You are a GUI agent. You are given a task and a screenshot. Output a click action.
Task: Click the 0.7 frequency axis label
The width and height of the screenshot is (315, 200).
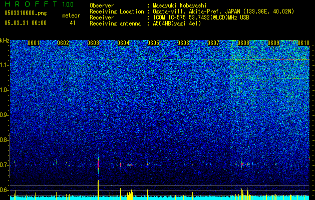click(x=4, y=165)
